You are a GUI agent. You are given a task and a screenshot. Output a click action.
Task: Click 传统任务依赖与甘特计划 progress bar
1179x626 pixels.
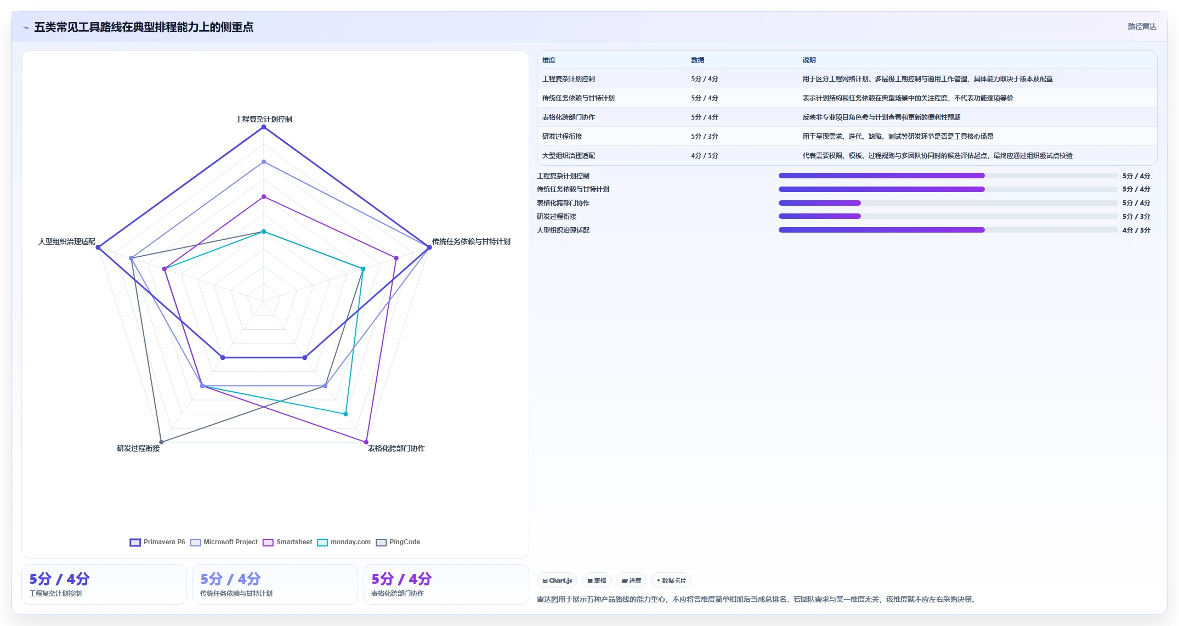point(948,189)
